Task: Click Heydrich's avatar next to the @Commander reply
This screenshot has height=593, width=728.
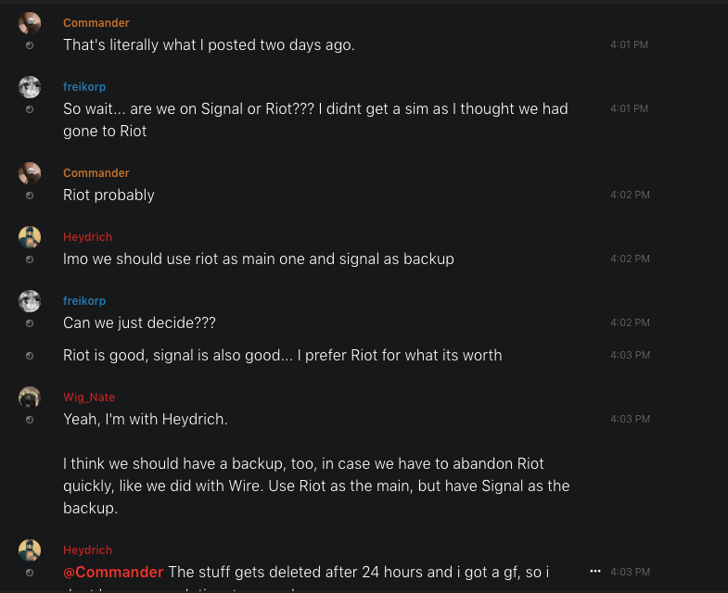Action: click(30, 550)
